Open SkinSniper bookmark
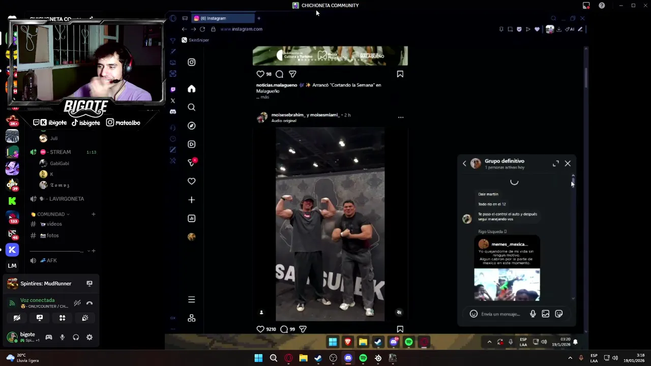Viewport: 651px width, 366px height. click(x=195, y=40)
